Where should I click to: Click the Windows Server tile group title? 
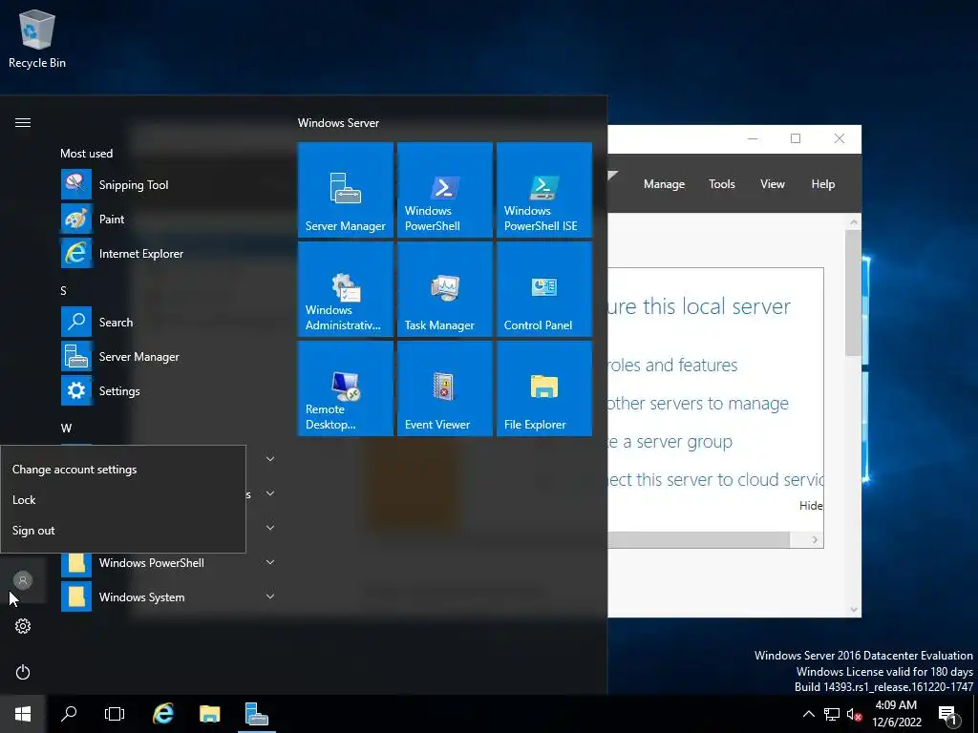(338, 123)
